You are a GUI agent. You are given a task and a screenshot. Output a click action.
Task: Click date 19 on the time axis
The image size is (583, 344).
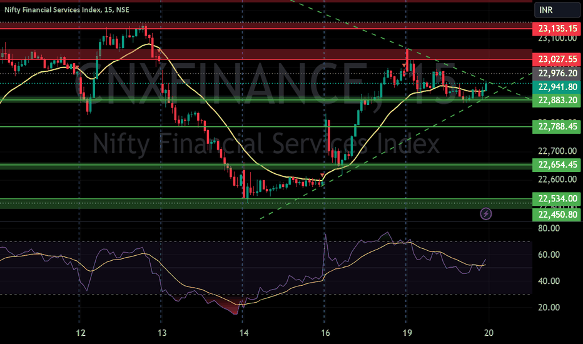coord(407,333)
